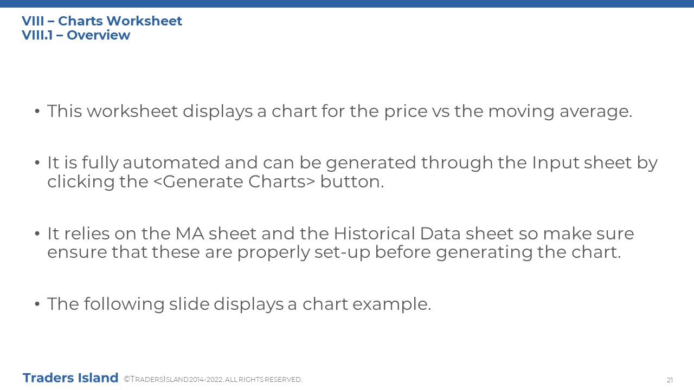
Task: Click the bullet dot before 'It is fully'
Action: pos(37,162)
